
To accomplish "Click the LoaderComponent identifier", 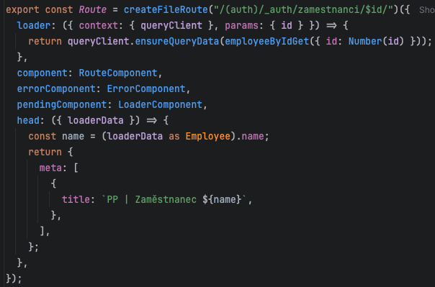I will [160, 105].
